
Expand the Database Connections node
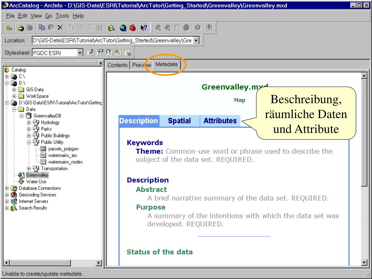click(x=7, y=189)
